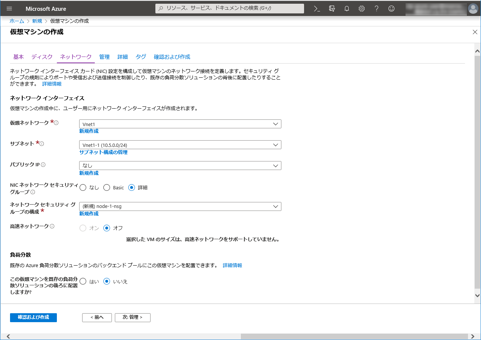Image resolution: width=481 pixels, height=340 pixels.
Task: Expand the 仮想ネットワーク Vnet1 dropdown
Action: [180, 124]
